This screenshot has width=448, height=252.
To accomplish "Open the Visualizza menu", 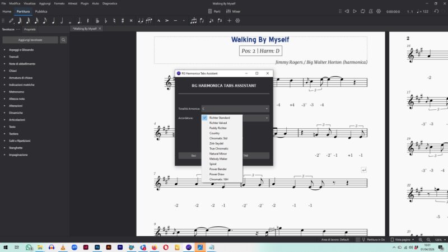I will pos(30,3).
